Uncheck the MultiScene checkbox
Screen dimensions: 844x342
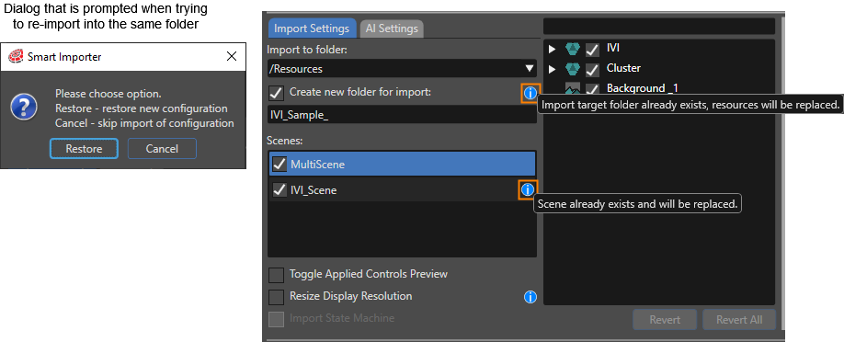click(279, 164)
